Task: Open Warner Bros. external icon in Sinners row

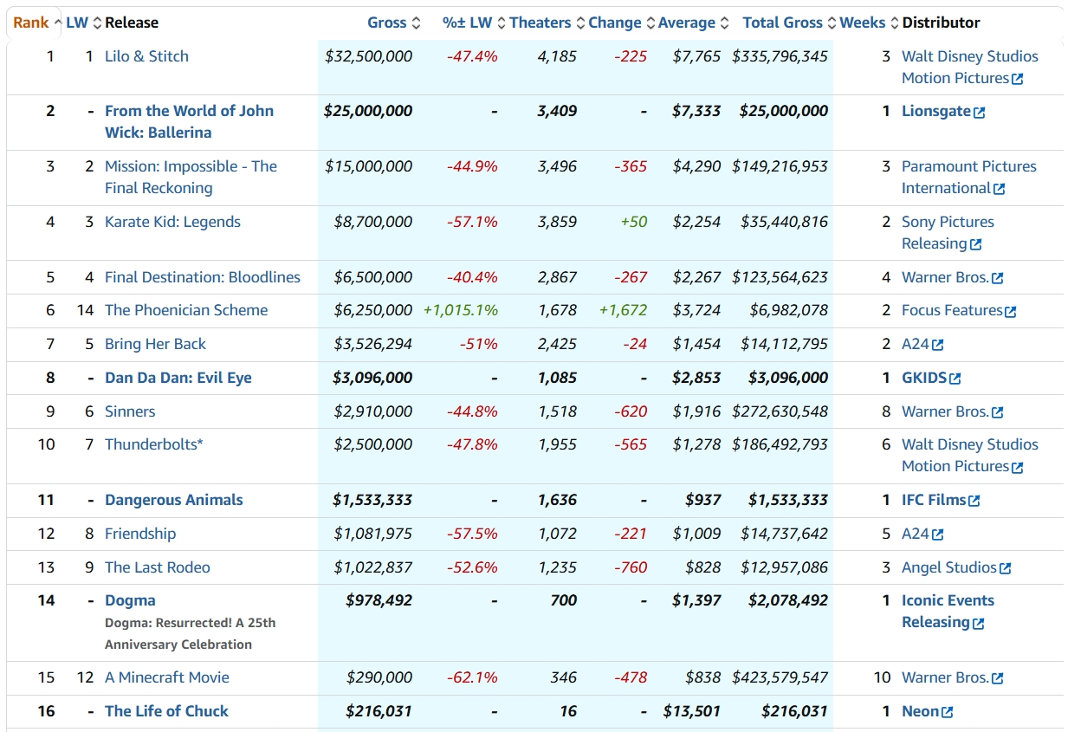Action: click(998, 412)
